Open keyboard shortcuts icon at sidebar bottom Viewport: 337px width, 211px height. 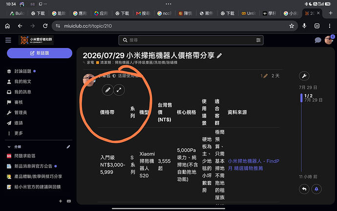pyautogui.click(x=69, y=201)
